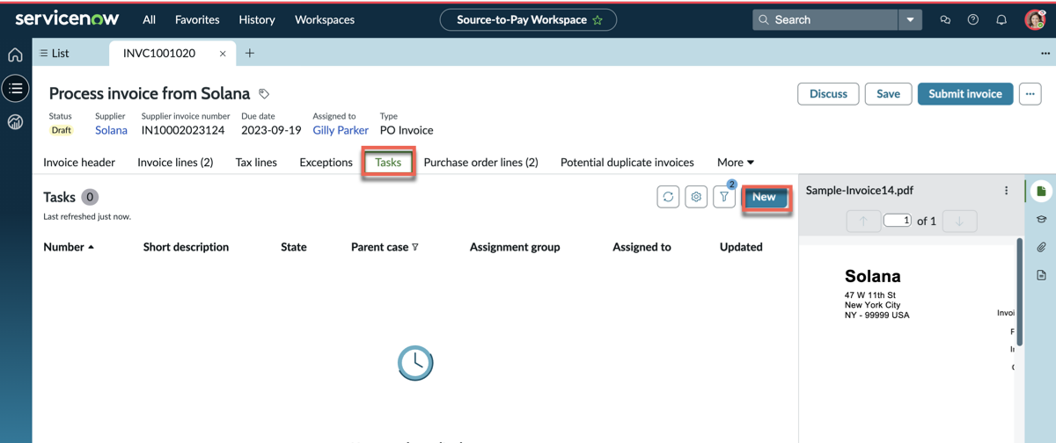Click the PDF preview scrollbar

pyautogui.click(x=1021, y=291)
